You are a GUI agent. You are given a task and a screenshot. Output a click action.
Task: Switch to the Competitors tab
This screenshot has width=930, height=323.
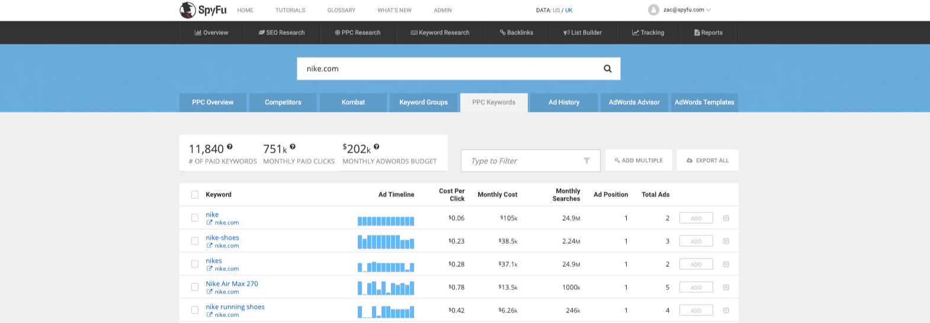pos(283,102)
